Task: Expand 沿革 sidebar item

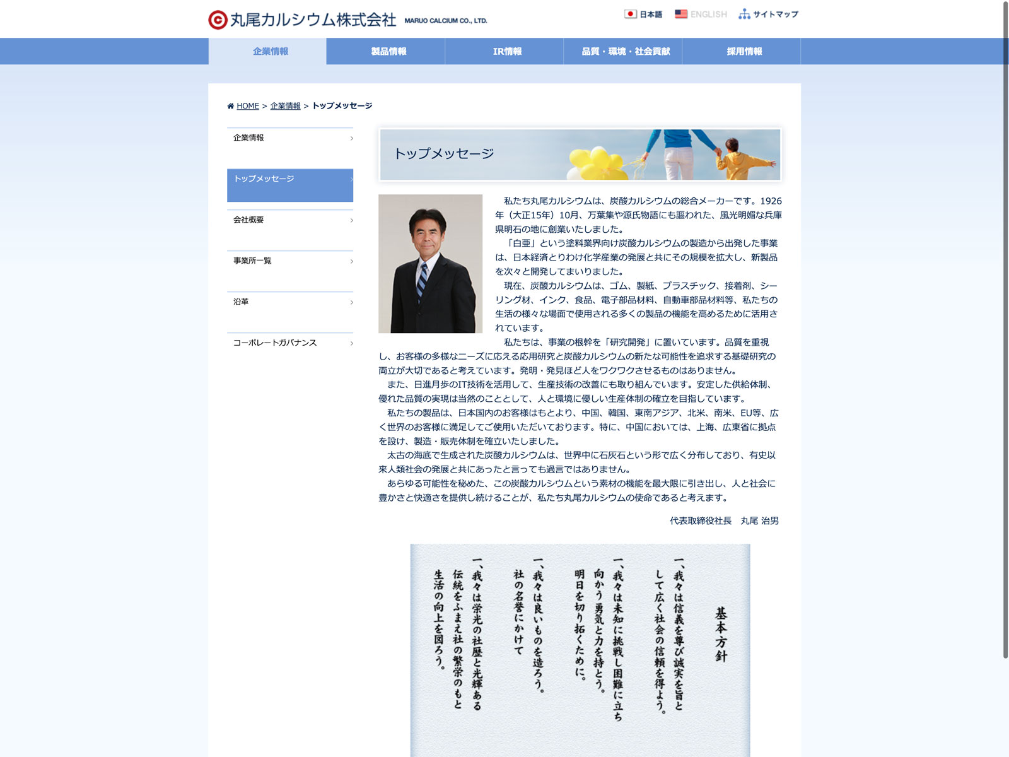Action: point(289,302)
